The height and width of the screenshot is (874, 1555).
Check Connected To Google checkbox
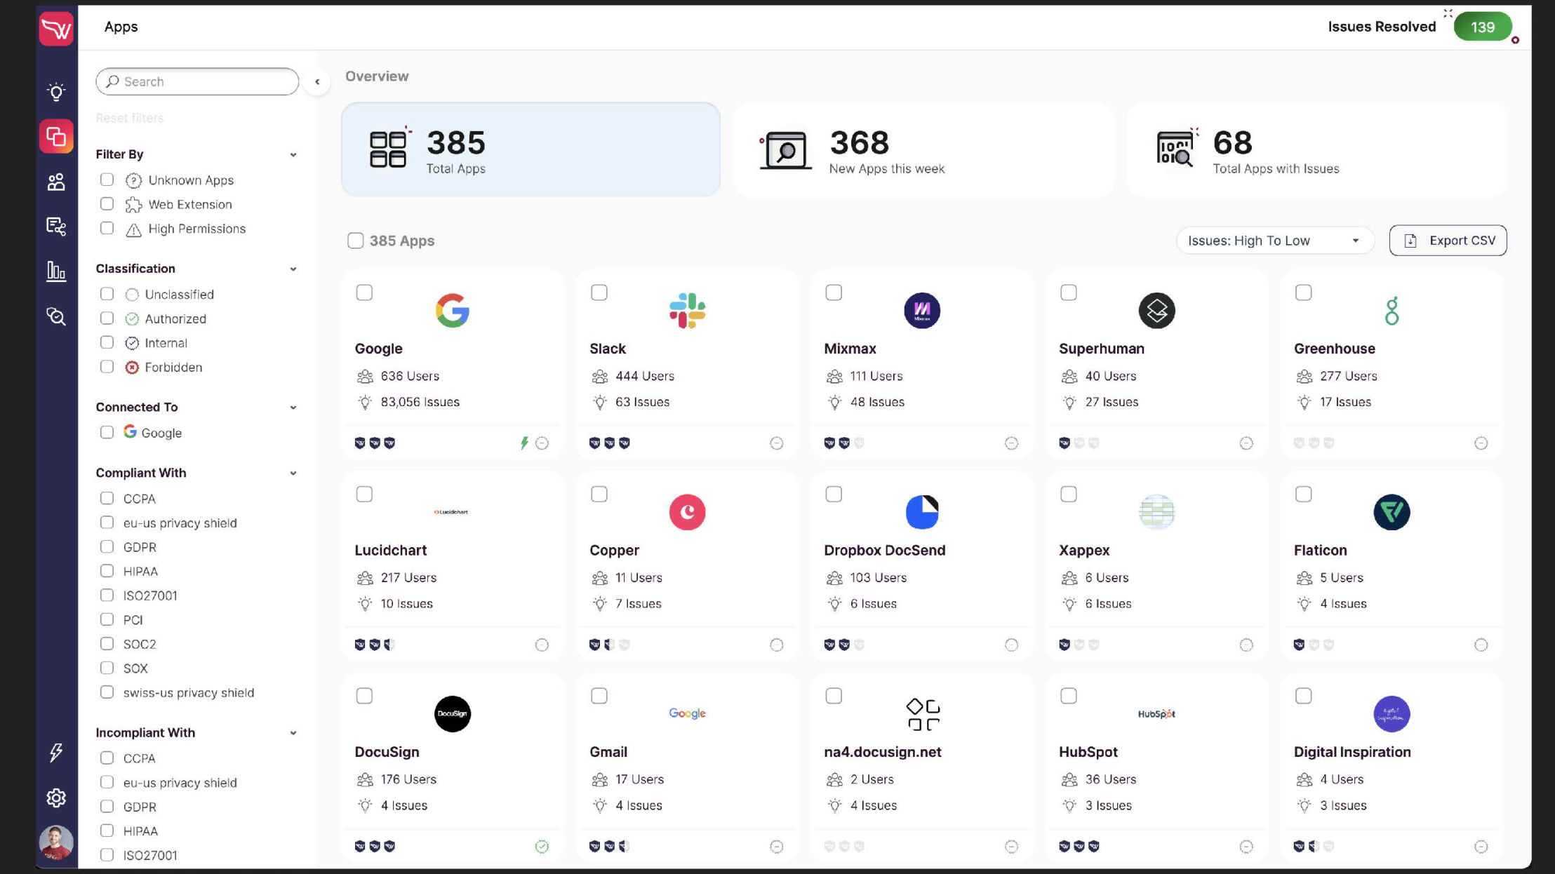[107, 432]
